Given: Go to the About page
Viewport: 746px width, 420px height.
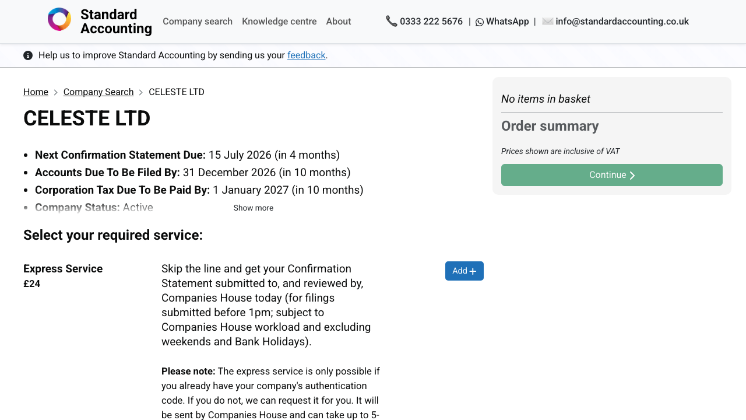Looking at the screenshot, I should tap(339, 22).
